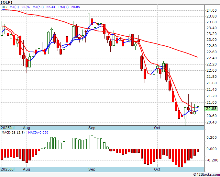The height and width of the screenshot is (177, 220).
Task: Click the 22.40 price axis label
Action: pyautogui.click(x=212, y=58)
